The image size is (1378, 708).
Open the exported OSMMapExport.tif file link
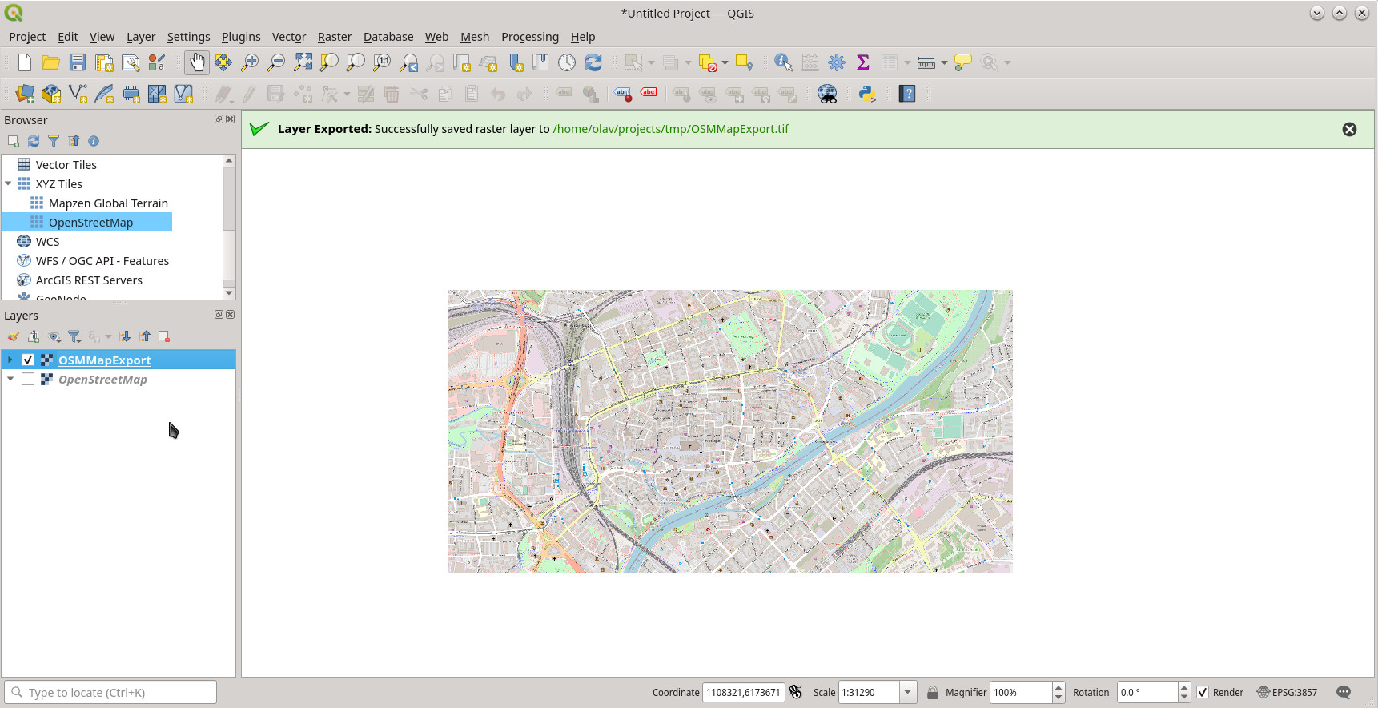click(671, 129)
